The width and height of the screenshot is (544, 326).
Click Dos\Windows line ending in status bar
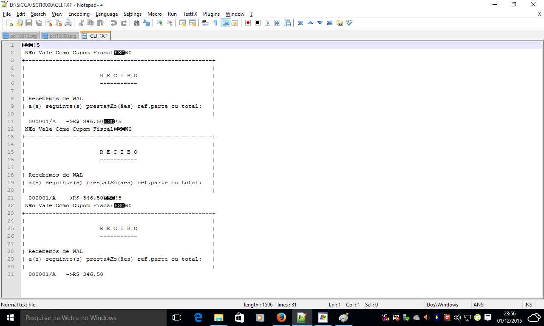[x=442, y=305]
